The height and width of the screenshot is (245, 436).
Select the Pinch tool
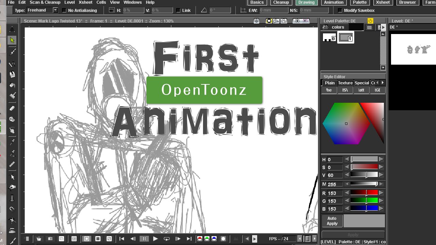point(12,187)
